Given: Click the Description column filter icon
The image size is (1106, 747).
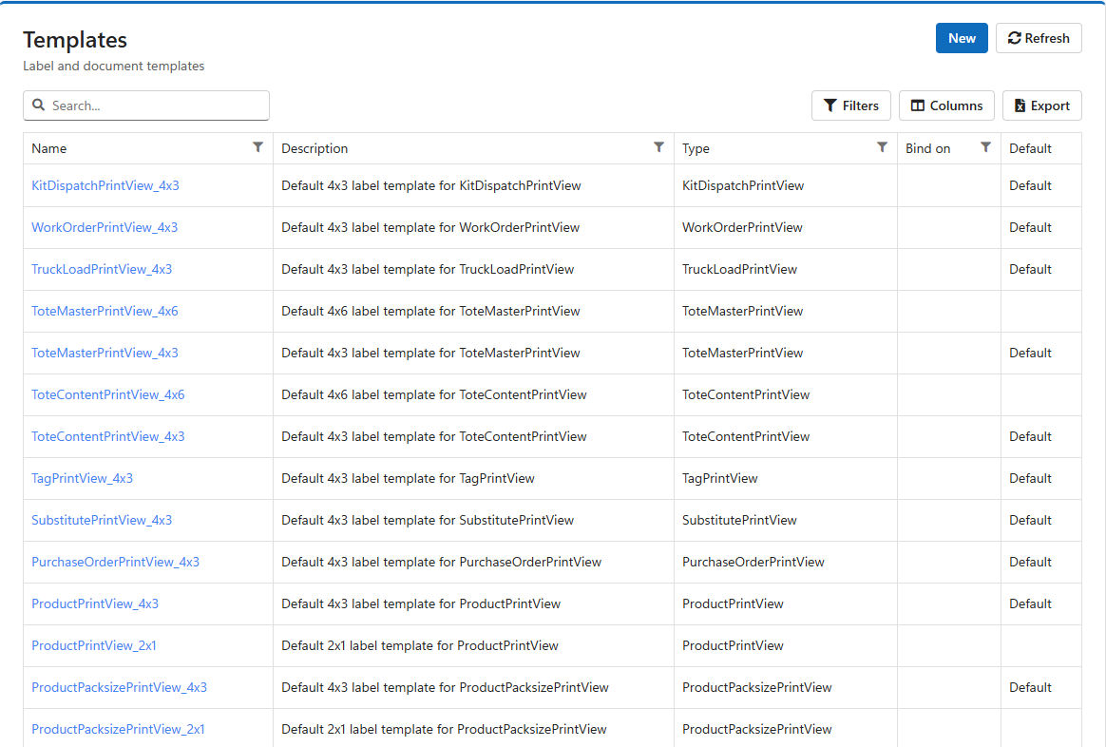Looking at the screenshot, I should point(658,147).
